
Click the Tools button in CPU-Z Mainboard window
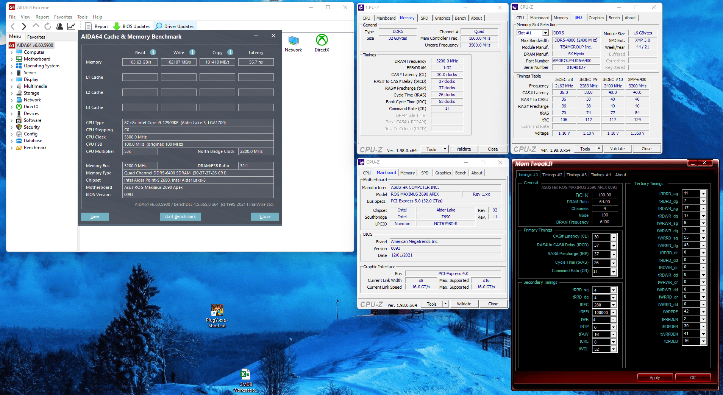tap(432, 304)
